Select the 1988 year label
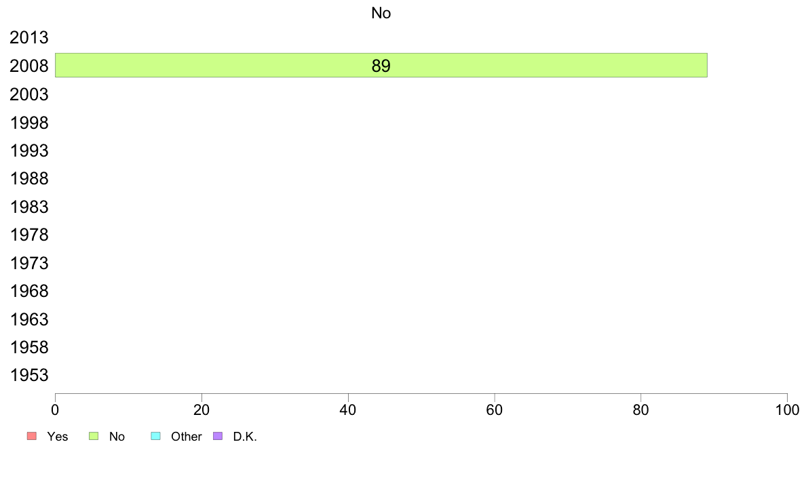806x499 pixels. (x=28, y=178)
